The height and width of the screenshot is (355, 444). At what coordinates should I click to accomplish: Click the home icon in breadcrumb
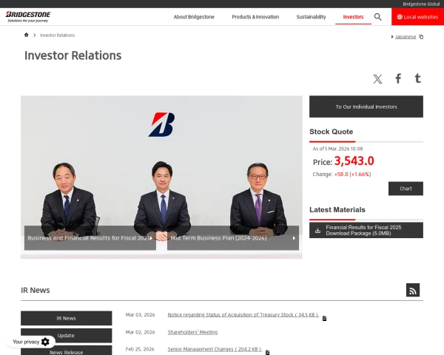27,35
